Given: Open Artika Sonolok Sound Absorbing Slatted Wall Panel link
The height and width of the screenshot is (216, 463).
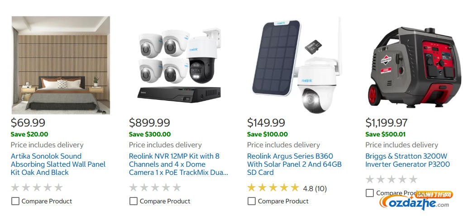Looking at the screenshot, I should (x=58, y=164).
